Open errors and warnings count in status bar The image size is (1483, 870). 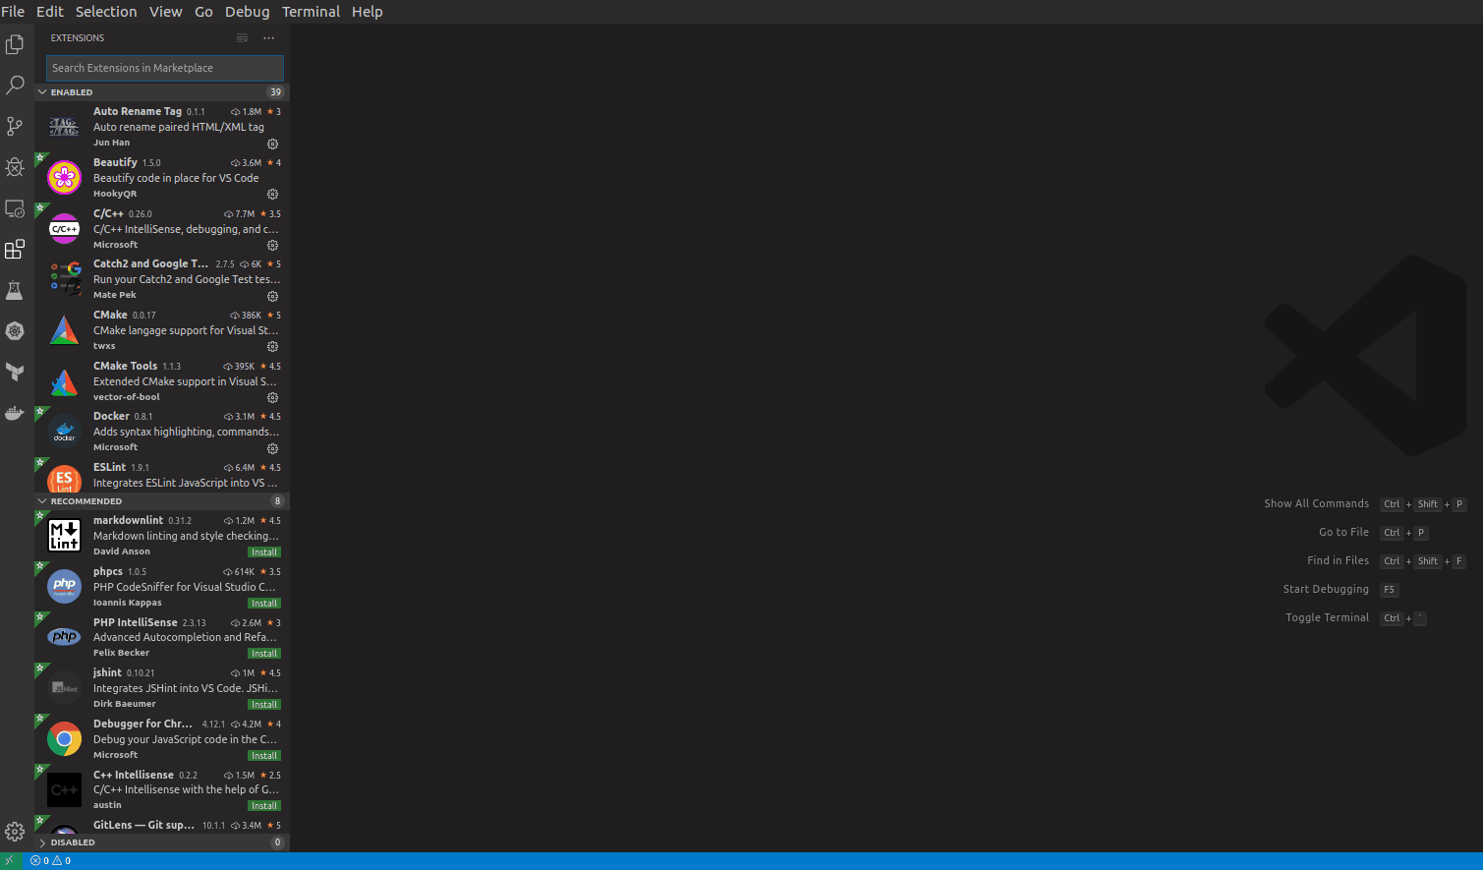[50, 861]
